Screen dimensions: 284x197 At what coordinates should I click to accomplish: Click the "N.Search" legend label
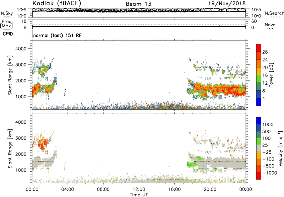274,13
